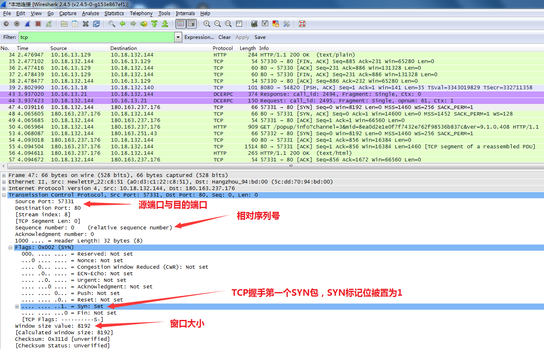Go to packet number icon
Screen dimensions: 544x349
click(143, 24)
